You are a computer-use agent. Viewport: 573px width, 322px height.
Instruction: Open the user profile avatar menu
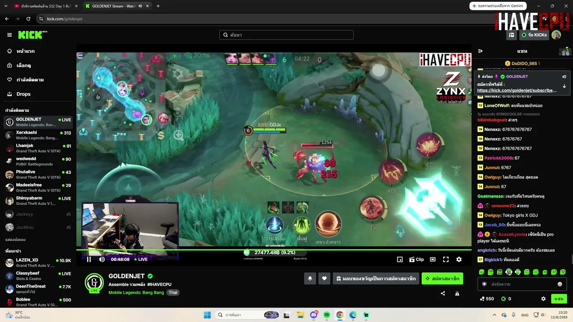coord(556,35)
